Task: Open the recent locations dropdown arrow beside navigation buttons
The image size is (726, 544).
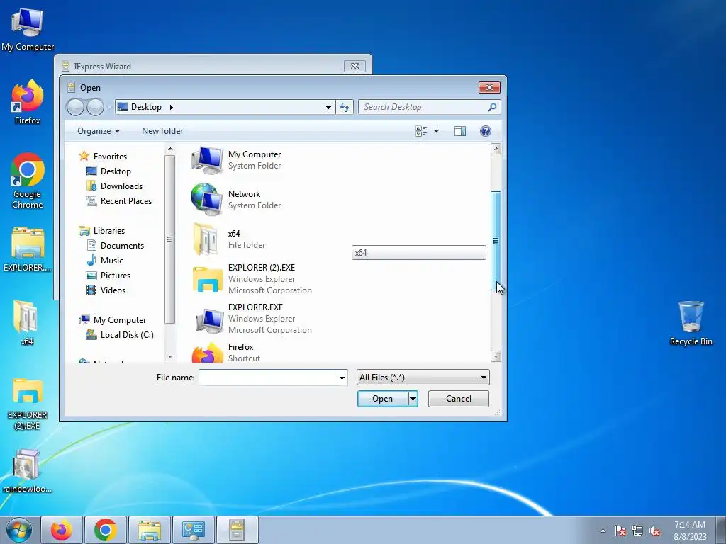Action: coord(109,108)
